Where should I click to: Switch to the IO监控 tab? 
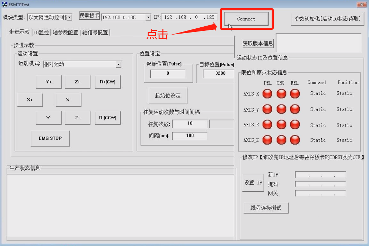(x=41, y=33)
